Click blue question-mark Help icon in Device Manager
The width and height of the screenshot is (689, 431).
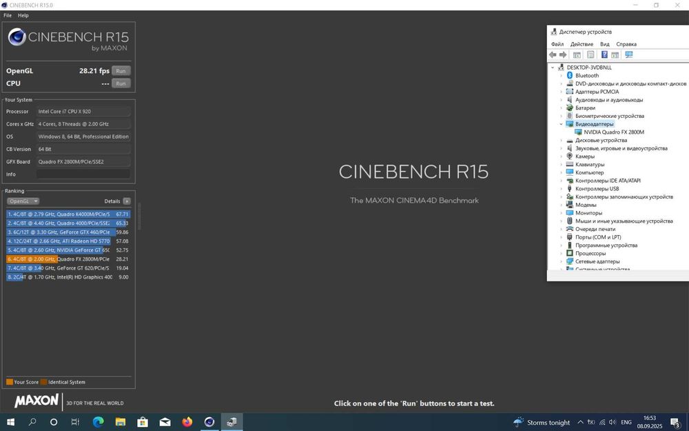tap(605, 54)
